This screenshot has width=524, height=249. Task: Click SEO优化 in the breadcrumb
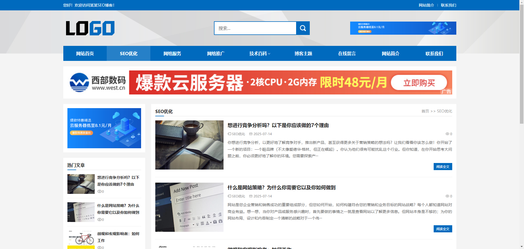point(444,111)
